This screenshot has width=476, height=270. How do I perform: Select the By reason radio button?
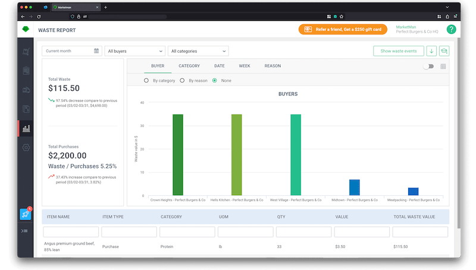(x=182, y=81)
